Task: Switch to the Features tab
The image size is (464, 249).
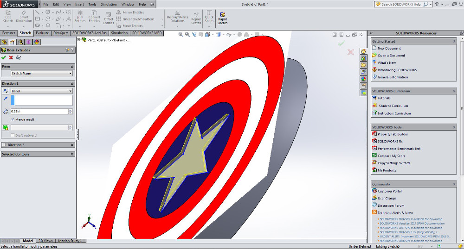Action: [8, 33]
